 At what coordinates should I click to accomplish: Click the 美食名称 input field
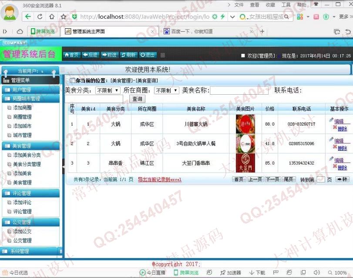(239, 90)
